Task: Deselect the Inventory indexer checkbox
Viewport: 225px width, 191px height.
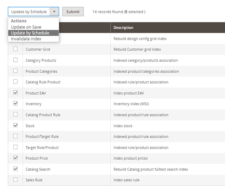Action: click(x=15, y=104)
